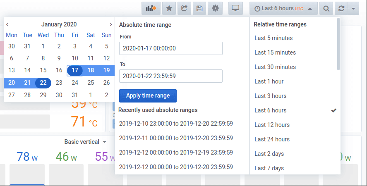The height and width of the screenshot is (186, 367).
Task: Zoom out time range magnifier icon
Action: point(326,8)
